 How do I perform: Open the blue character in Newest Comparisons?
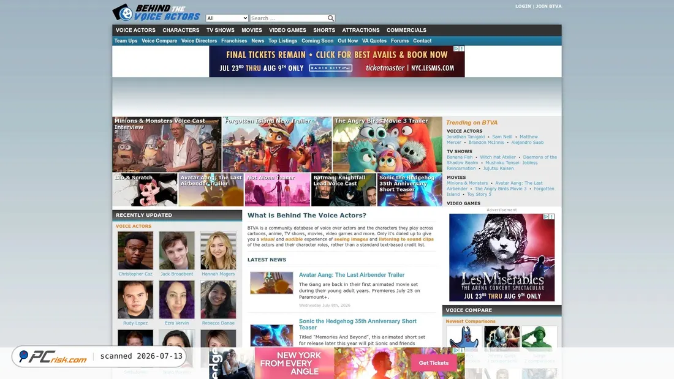[x=464, y=338]
